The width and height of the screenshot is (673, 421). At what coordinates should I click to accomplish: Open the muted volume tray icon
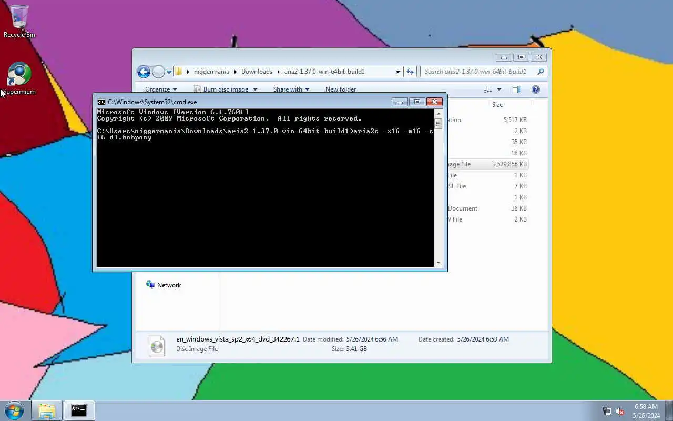pyautogui.click(x=620, y=411)
